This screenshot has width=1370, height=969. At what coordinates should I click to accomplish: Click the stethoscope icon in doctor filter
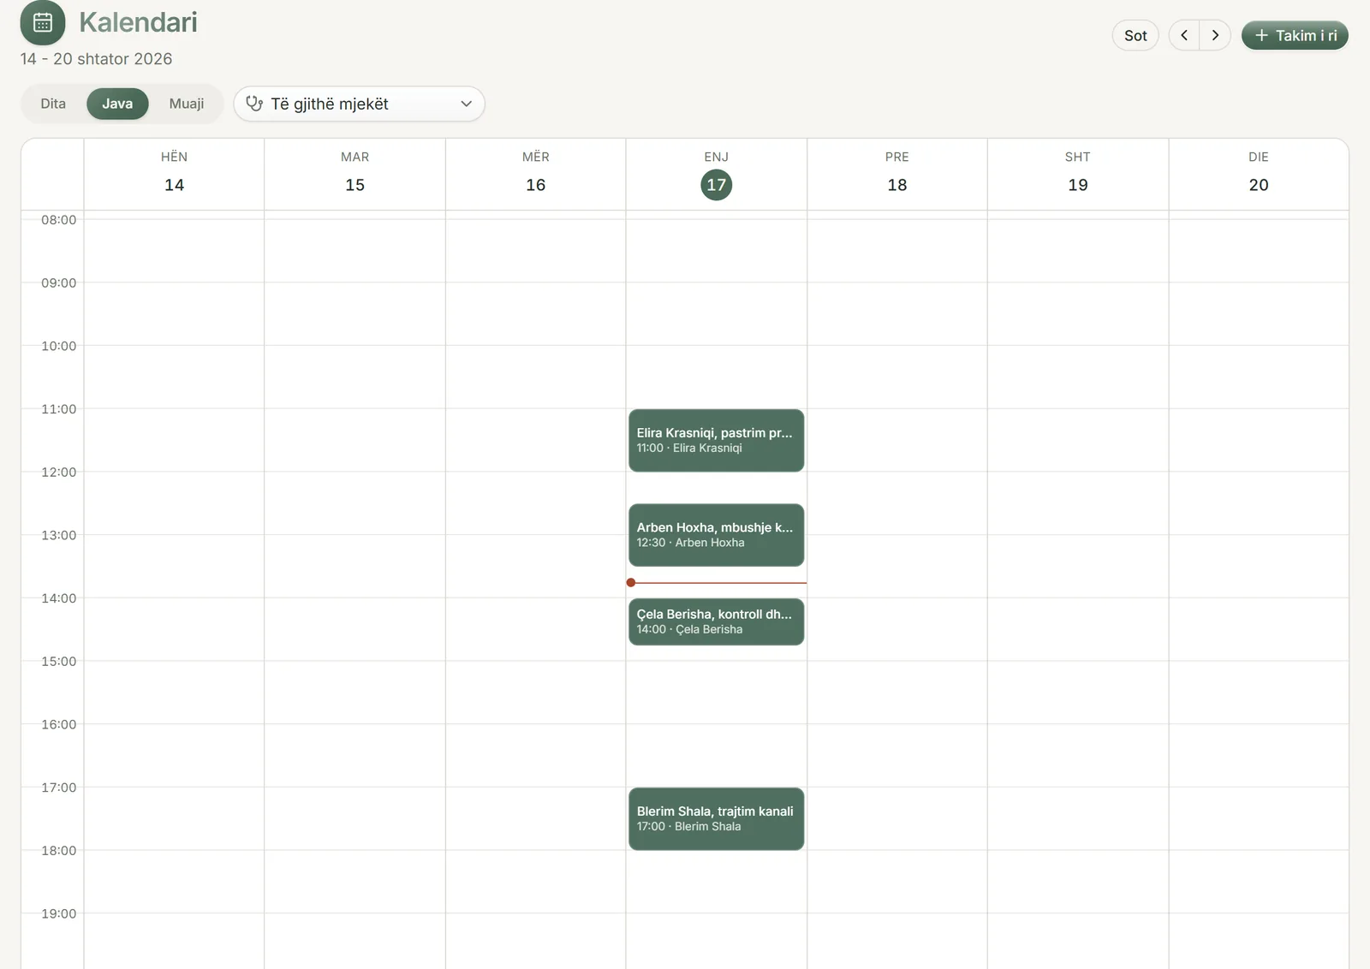click(254, 104)
